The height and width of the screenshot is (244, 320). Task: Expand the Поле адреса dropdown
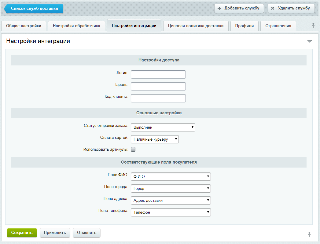[171, 201]
